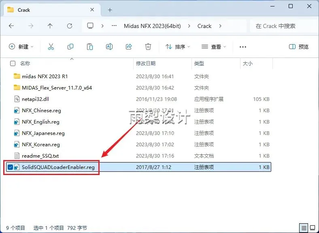Select the NFX_Chinese.reg file name

tap(42, 111)
